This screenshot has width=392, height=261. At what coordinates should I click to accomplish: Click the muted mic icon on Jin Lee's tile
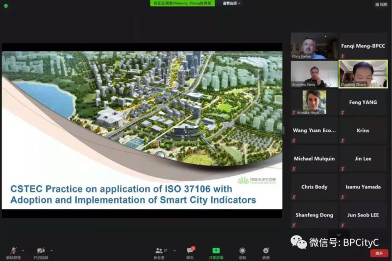[343, 169]
